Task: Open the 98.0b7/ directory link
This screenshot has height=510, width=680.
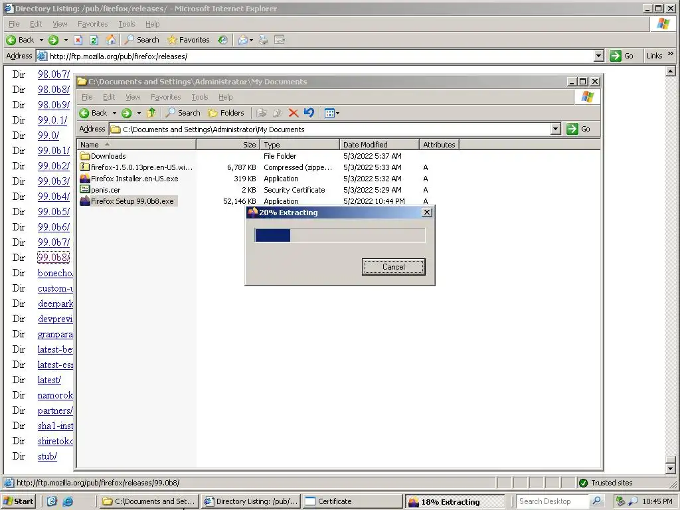Action: [x=53, y=74]
